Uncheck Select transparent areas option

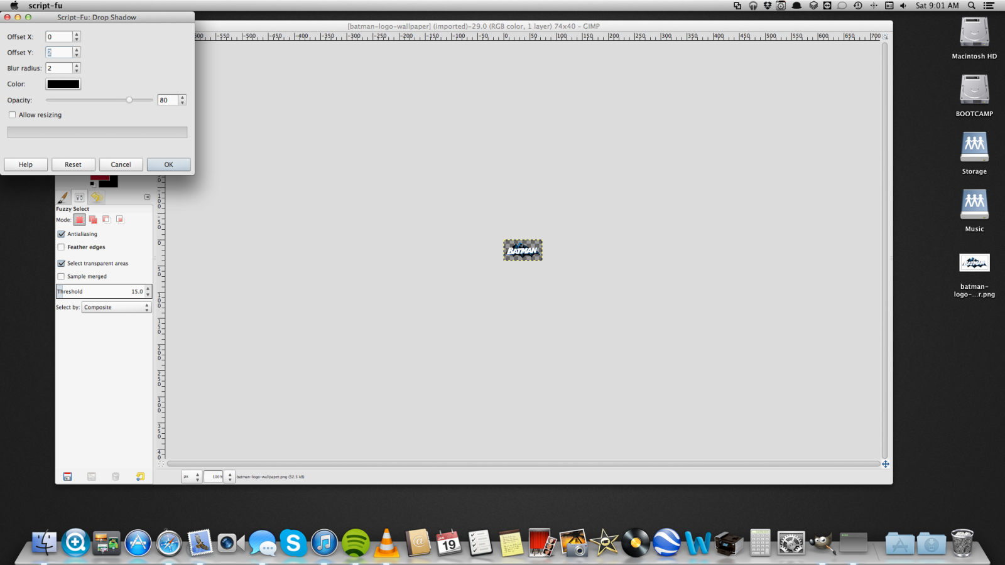point(62,264)
